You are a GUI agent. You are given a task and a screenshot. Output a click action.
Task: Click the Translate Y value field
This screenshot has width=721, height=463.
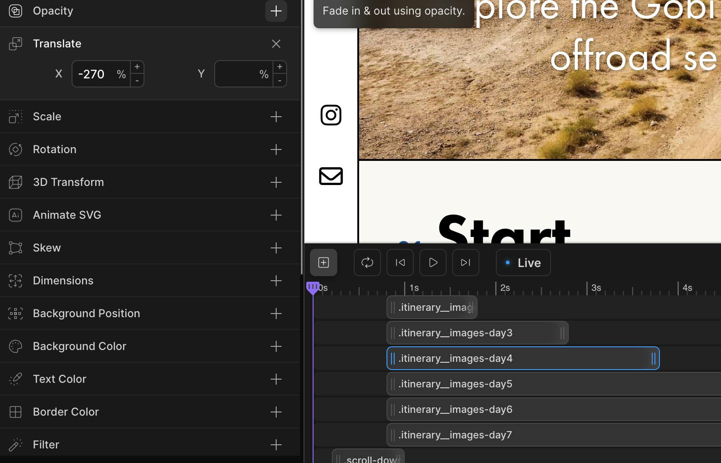(x=237, y=74)
